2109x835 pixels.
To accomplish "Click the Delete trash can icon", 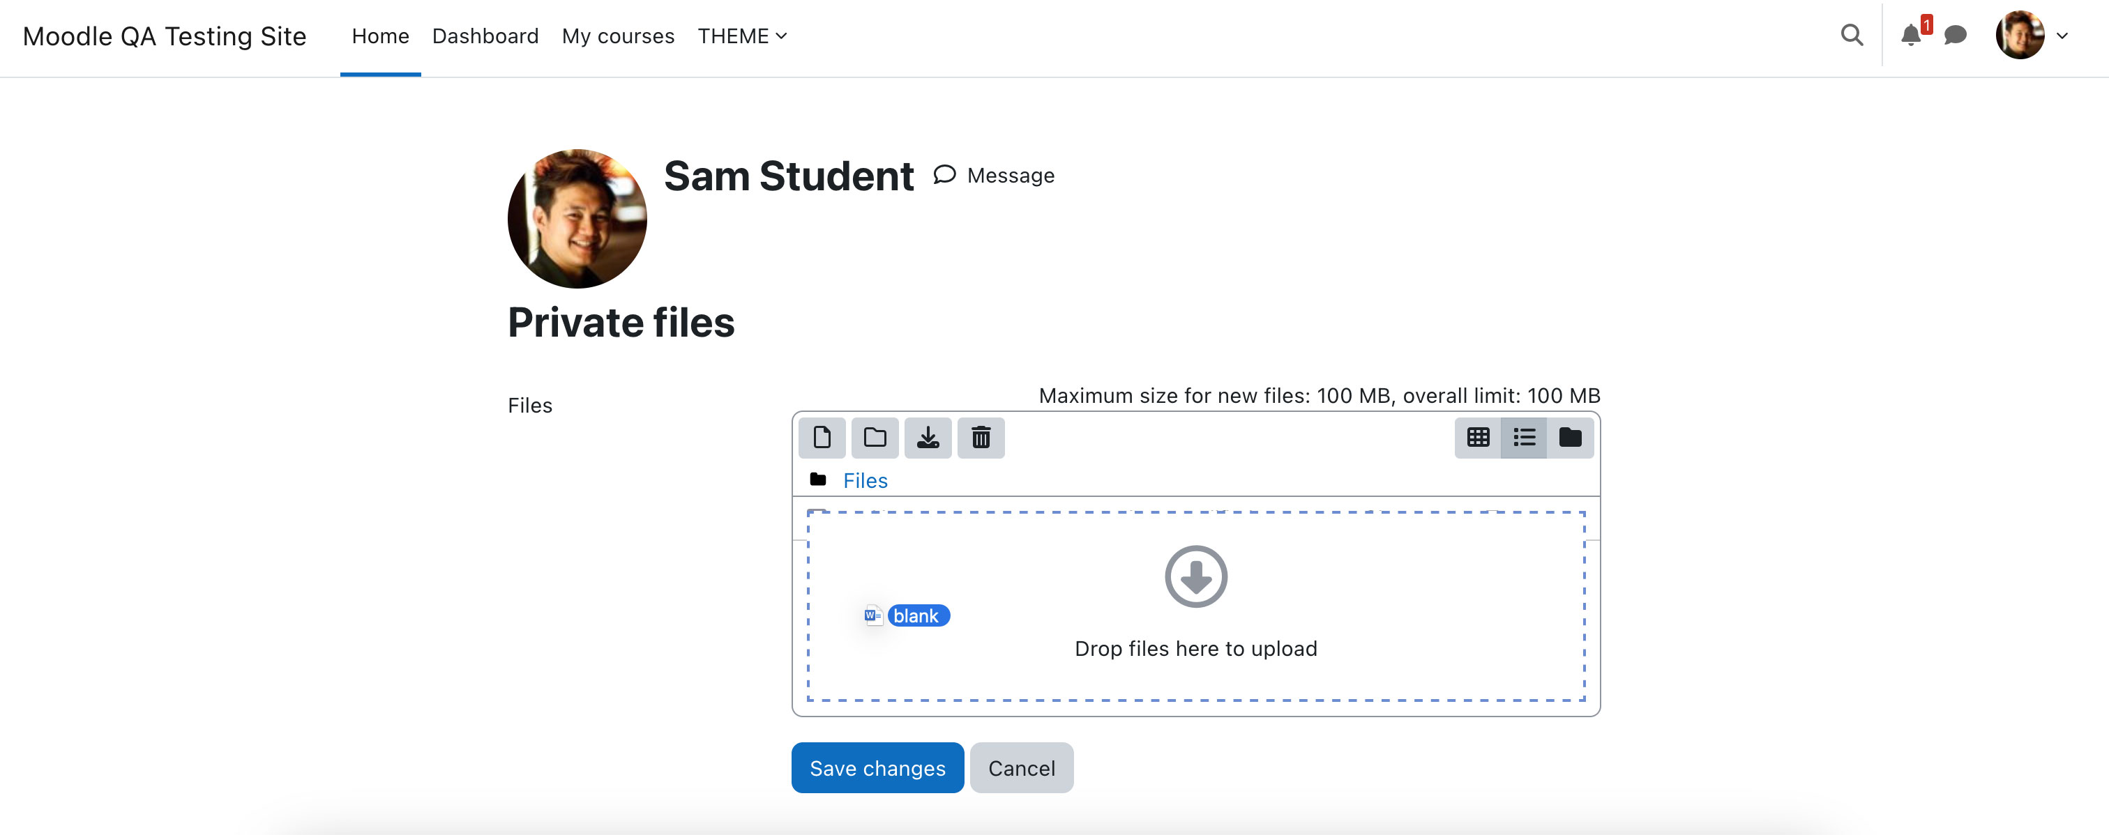I will (x=981, y=438).
